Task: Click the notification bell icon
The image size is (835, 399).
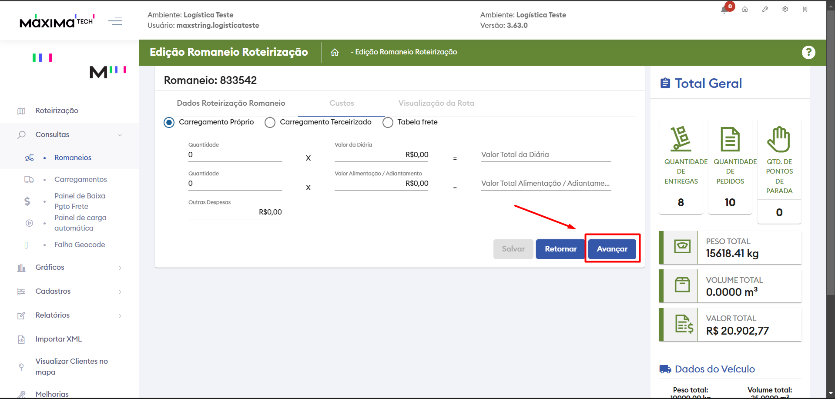Action: tap(725, 10)
